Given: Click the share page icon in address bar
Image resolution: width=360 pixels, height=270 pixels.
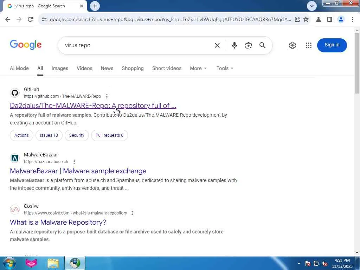Looking at the screenshot, I should 297,20.
